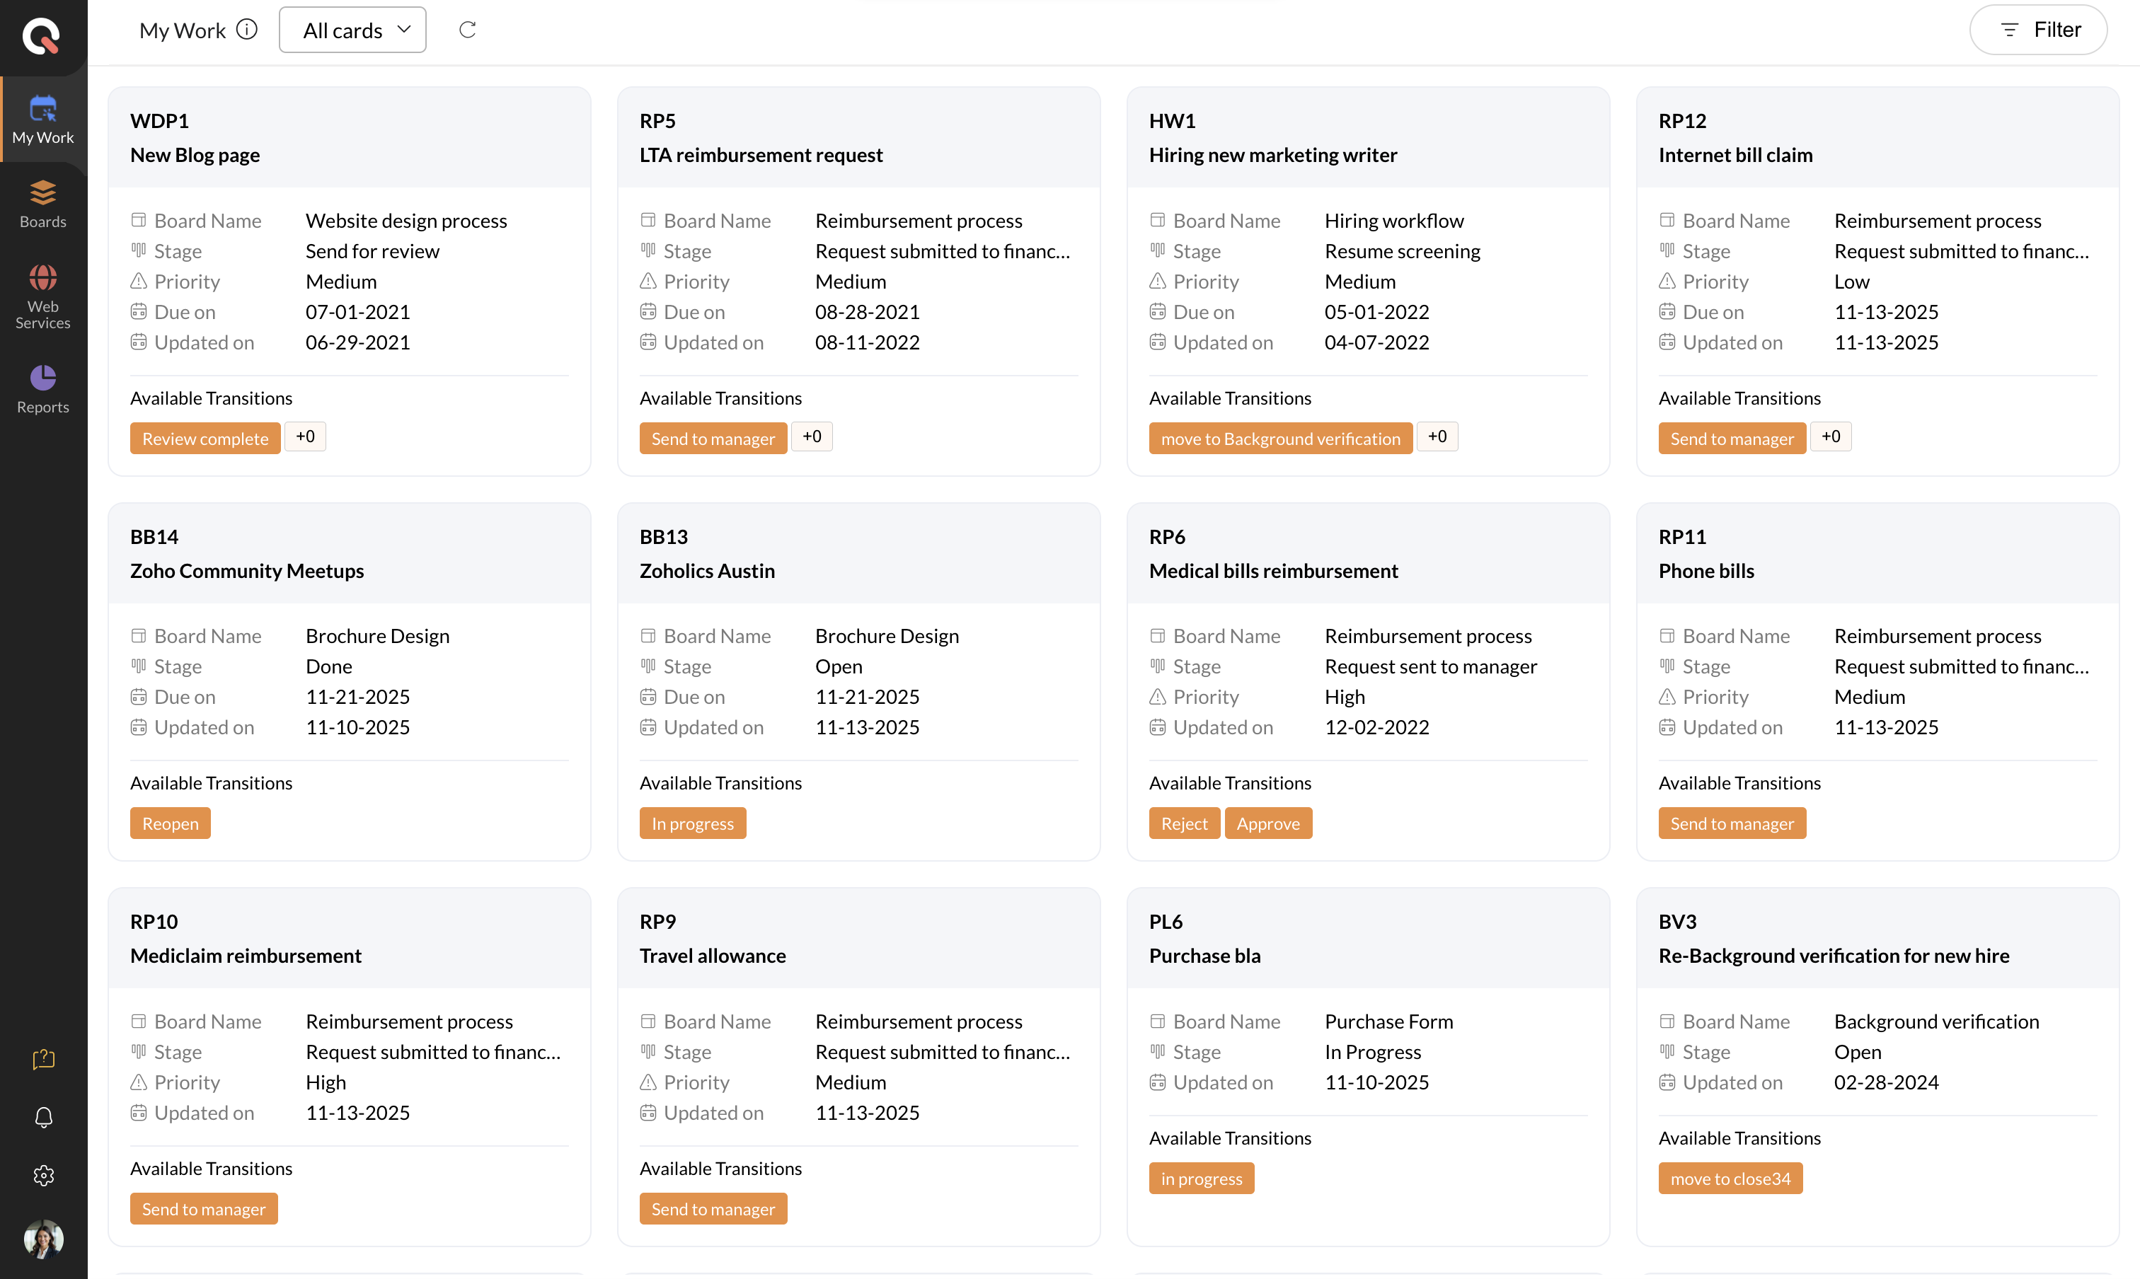
Task: Open the Filter panel
Action: pyautogui.click(x=2038, y=30)
